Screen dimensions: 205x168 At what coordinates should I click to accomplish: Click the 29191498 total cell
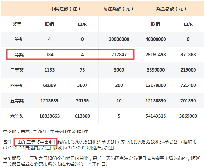(x=156, y=55)
